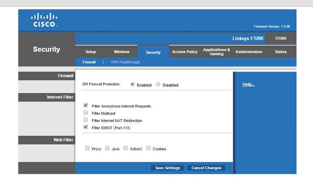313x183 pixels.
Task: Select the Enabled SPI firewall radio button
Action: pos(132,84)
